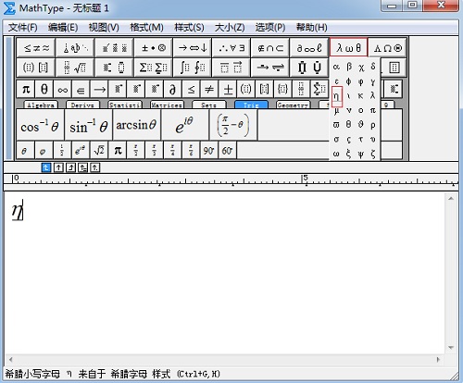Open the logical symbols palette (∴ ∀ ∃)

[231, 47]
